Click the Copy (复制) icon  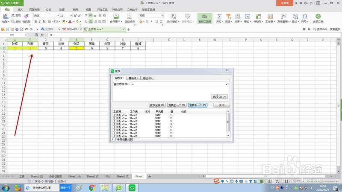(x=13, y=21)
